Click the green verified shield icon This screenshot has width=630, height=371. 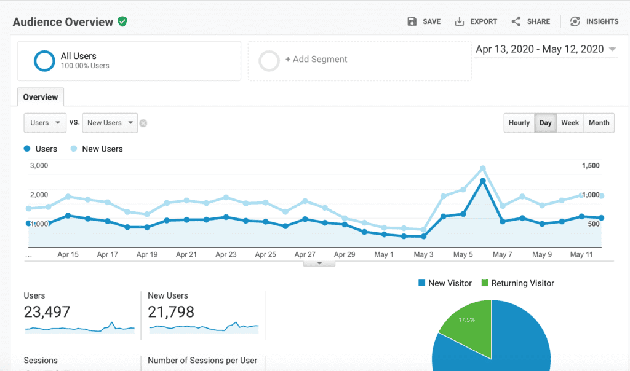(x=122, y=21)
